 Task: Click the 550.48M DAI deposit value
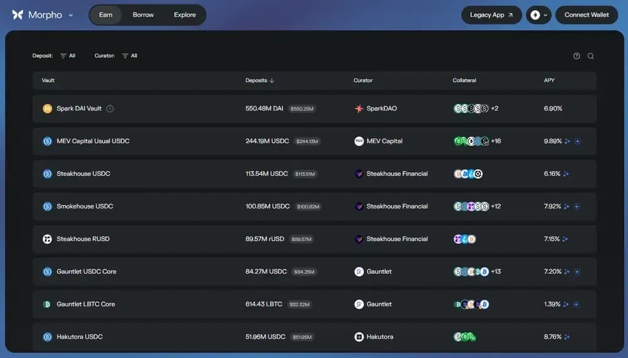click(264, 109)
